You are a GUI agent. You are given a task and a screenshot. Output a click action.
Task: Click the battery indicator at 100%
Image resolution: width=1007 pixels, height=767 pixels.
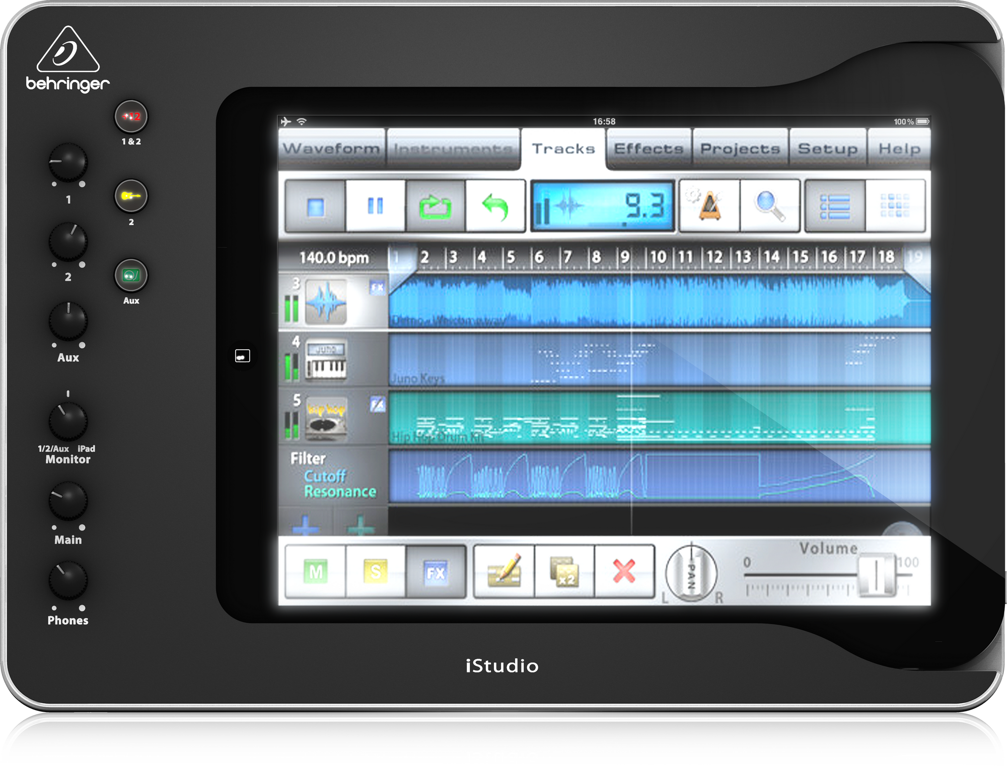click(922, 121)
